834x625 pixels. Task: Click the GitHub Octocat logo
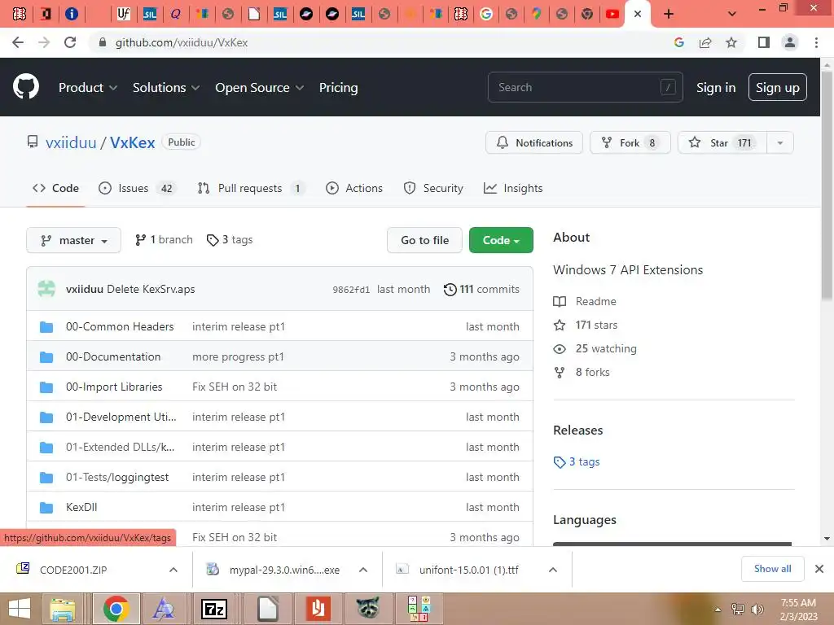tap(25, 87)
